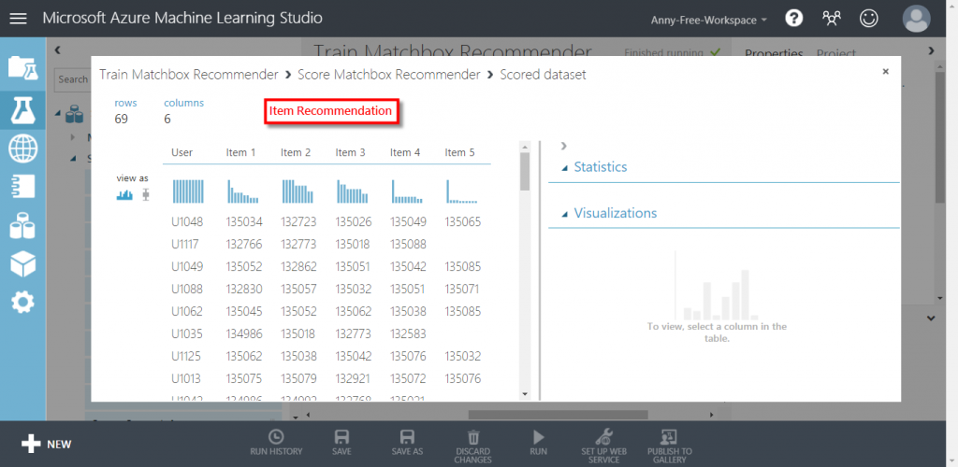Screen dimensions: 958x467
Task: Switch to the Project tab
Action: (x=835, y=53)
